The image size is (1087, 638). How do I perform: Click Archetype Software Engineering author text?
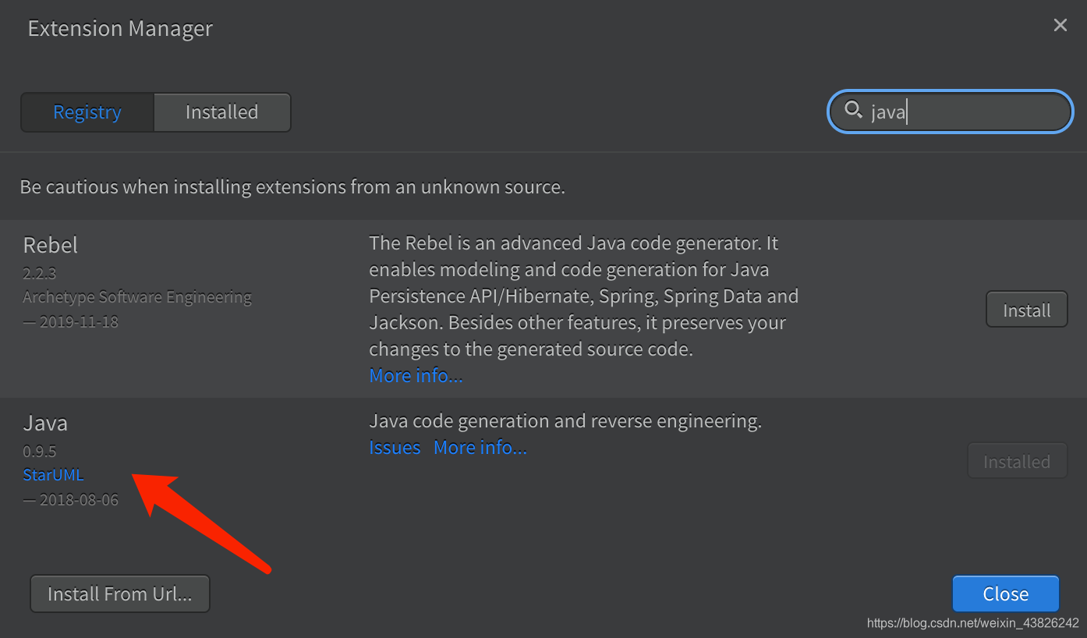pos(137,297)
